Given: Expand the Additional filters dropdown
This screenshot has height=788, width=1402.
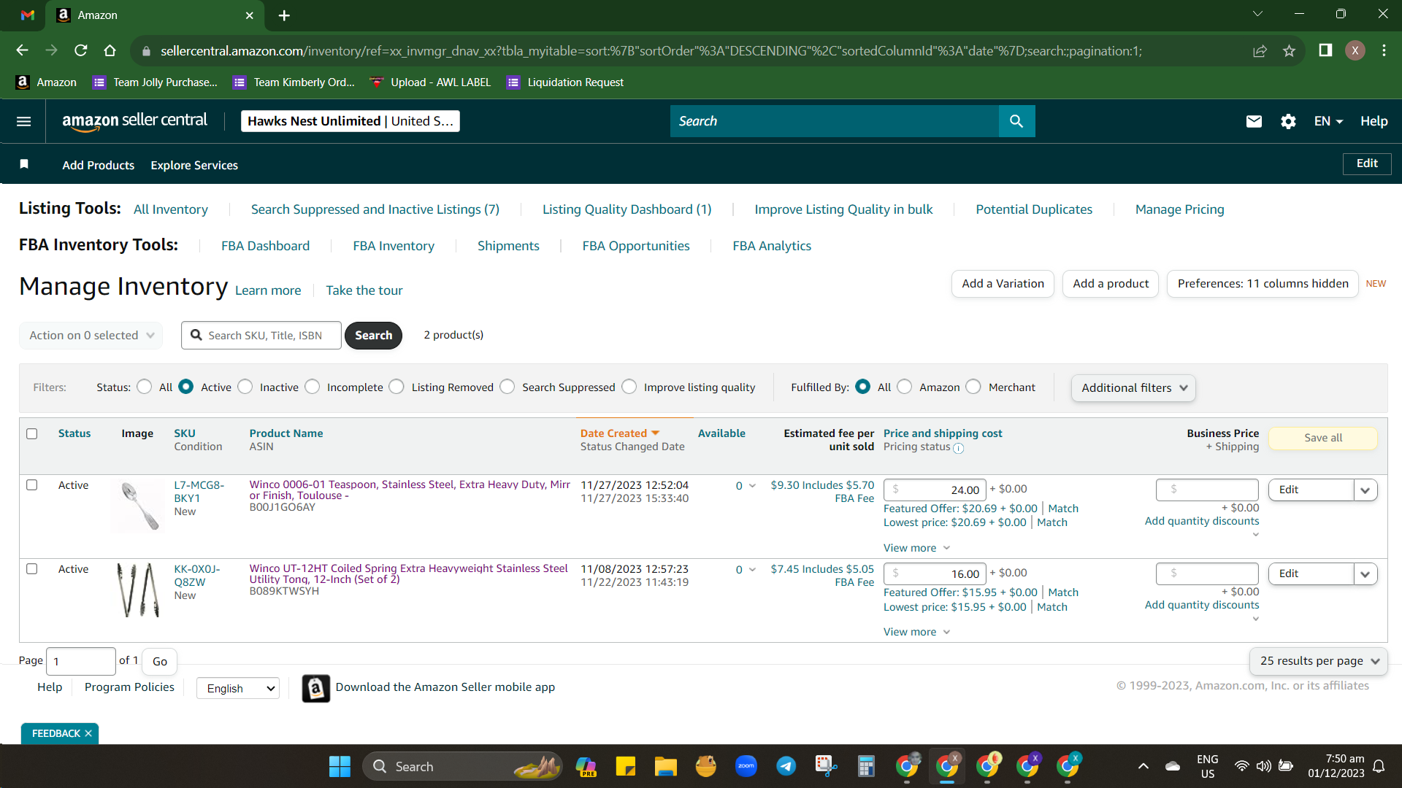Looking at the screenshot, I should (x=1133, y=388).
